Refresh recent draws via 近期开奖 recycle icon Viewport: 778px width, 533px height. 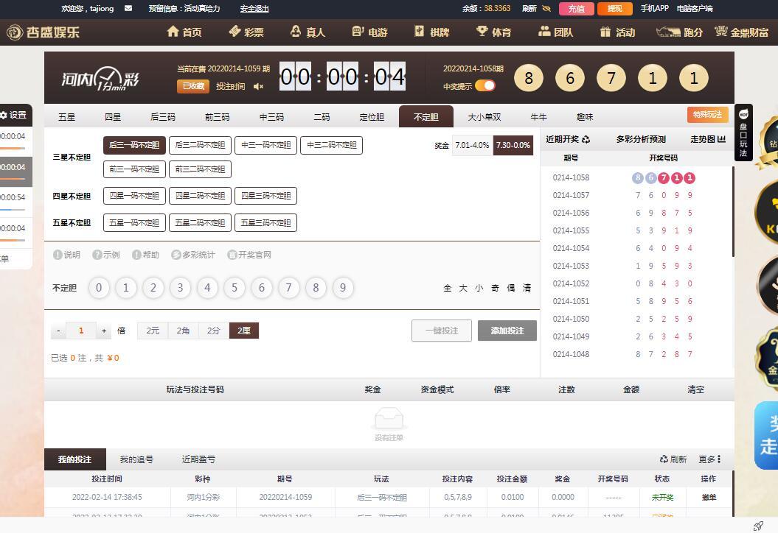(x=586, y=139)
